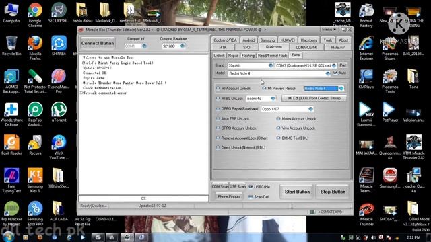This screenshot has width=431, height=242.
Task: Select EMMC Test(EDL) radio option
Action: pyautogui.click(x=278, y=138)
